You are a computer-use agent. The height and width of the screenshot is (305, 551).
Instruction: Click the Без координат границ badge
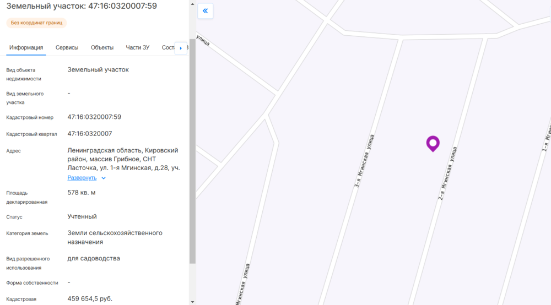click(37, 23)
